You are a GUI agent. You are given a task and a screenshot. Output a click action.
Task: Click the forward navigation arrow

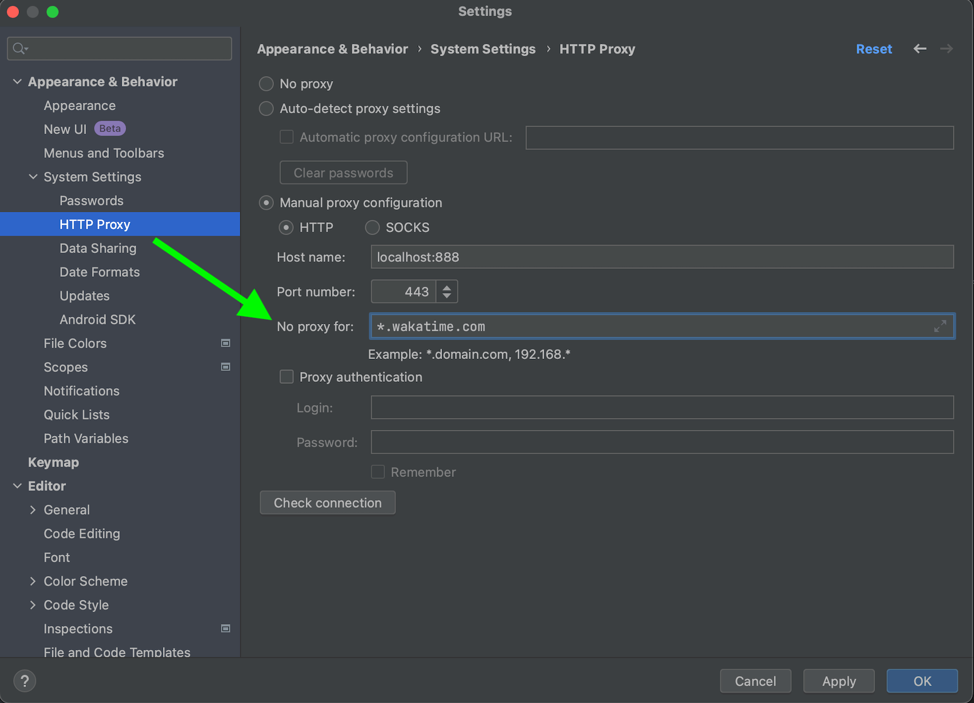tap(946, 49)
